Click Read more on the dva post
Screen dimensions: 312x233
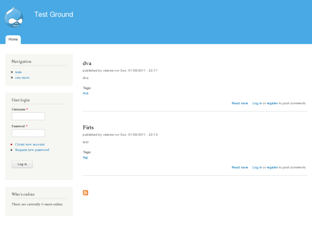(x=240, y=103)
